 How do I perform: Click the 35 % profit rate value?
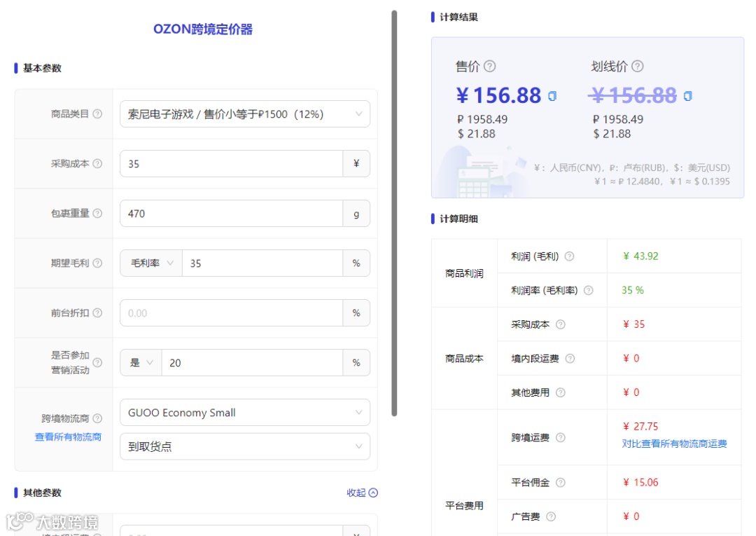633,291
